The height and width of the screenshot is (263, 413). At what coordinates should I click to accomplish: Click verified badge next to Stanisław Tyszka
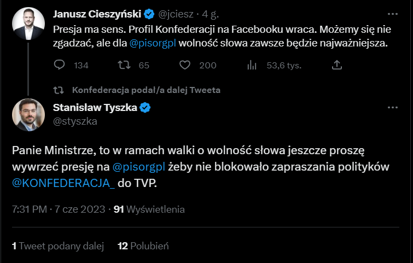click(x=146, y=108)
